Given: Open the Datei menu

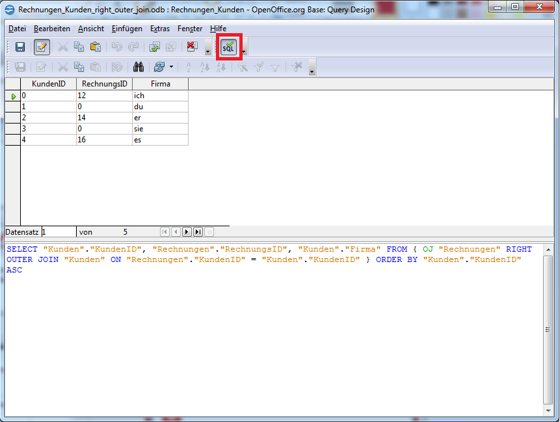Looking at the screenshot, I should tap(17, 29).
